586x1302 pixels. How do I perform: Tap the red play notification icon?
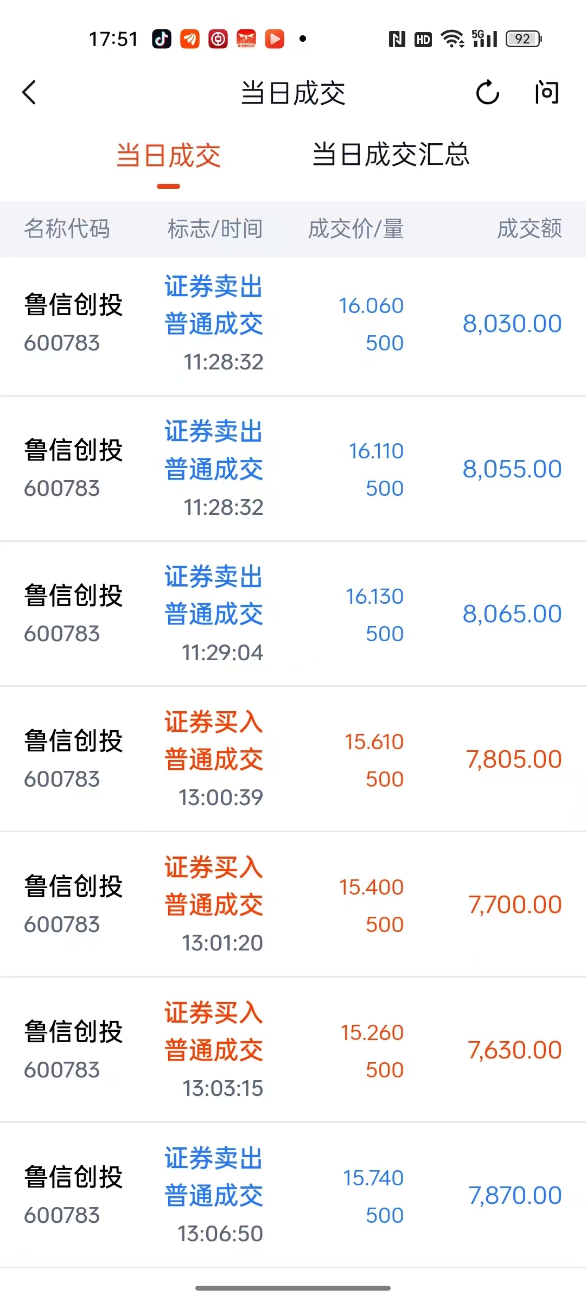tap(275, 39)
